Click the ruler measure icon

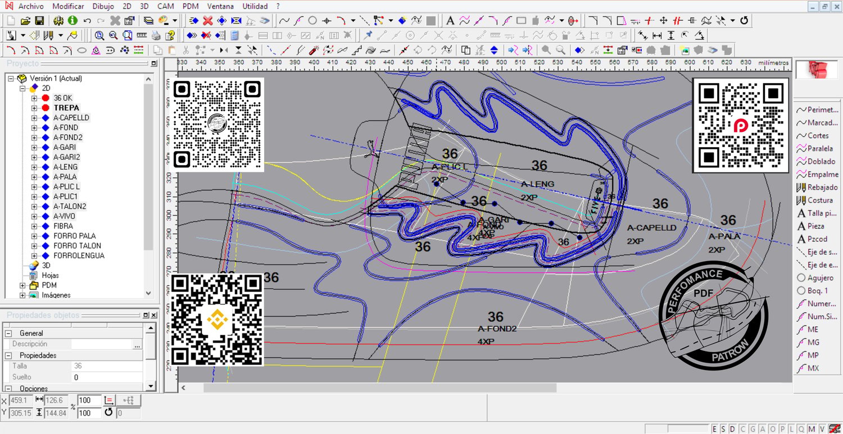click(142, 35)
